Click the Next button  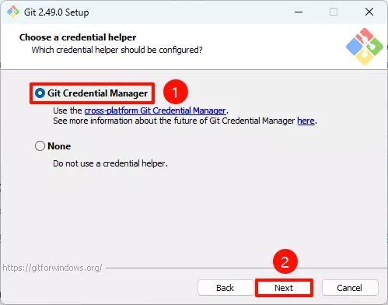point(284,288)
